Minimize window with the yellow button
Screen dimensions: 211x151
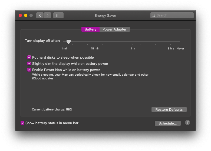pyautogui.click(x=26, y=15)
